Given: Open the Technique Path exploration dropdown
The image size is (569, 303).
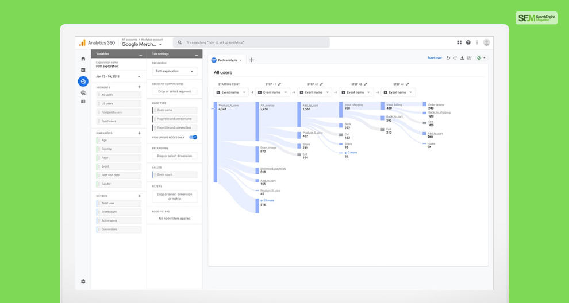Looking at the screenshot, I should 175,71.
